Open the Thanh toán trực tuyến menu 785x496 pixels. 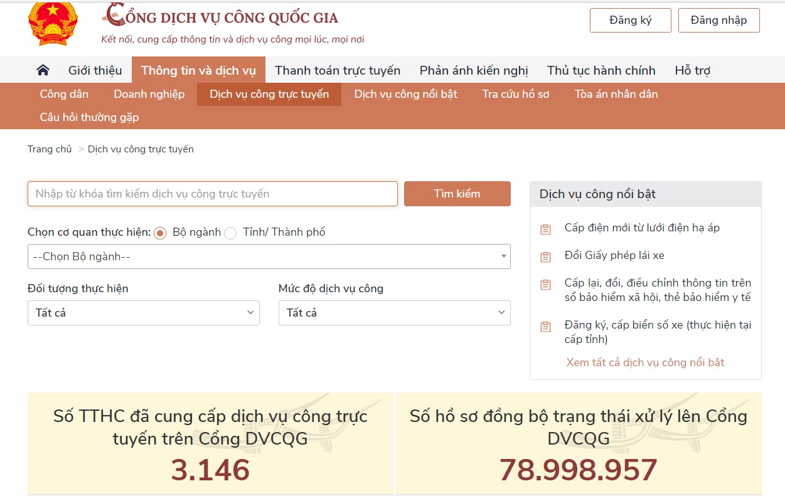[x=338, y=70]
